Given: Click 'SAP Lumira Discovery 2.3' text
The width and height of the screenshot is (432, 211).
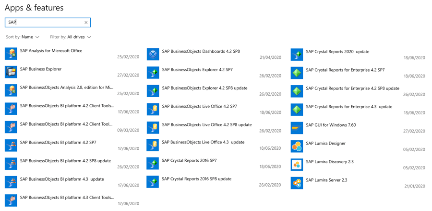Looking at the screenshot, I should 330,162.
